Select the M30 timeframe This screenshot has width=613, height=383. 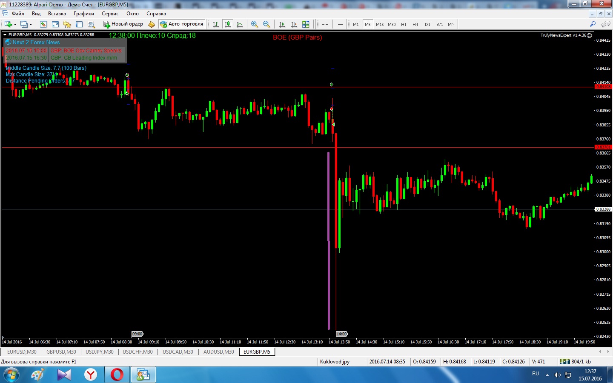click(x=392, y=24)
